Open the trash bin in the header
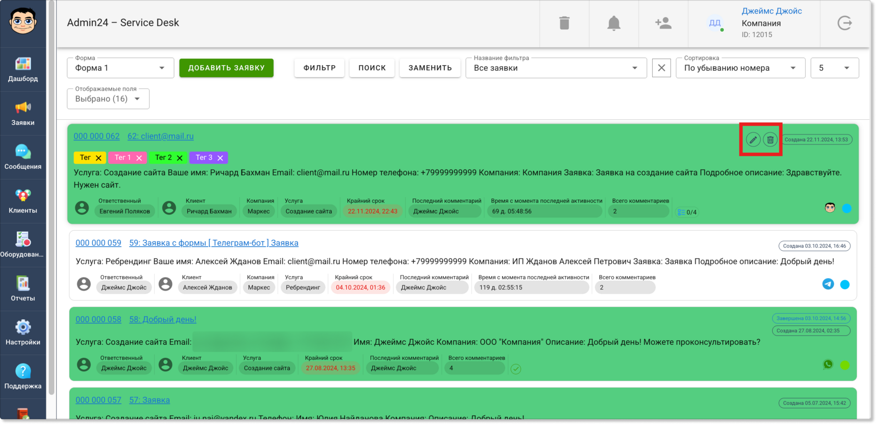 564,23
